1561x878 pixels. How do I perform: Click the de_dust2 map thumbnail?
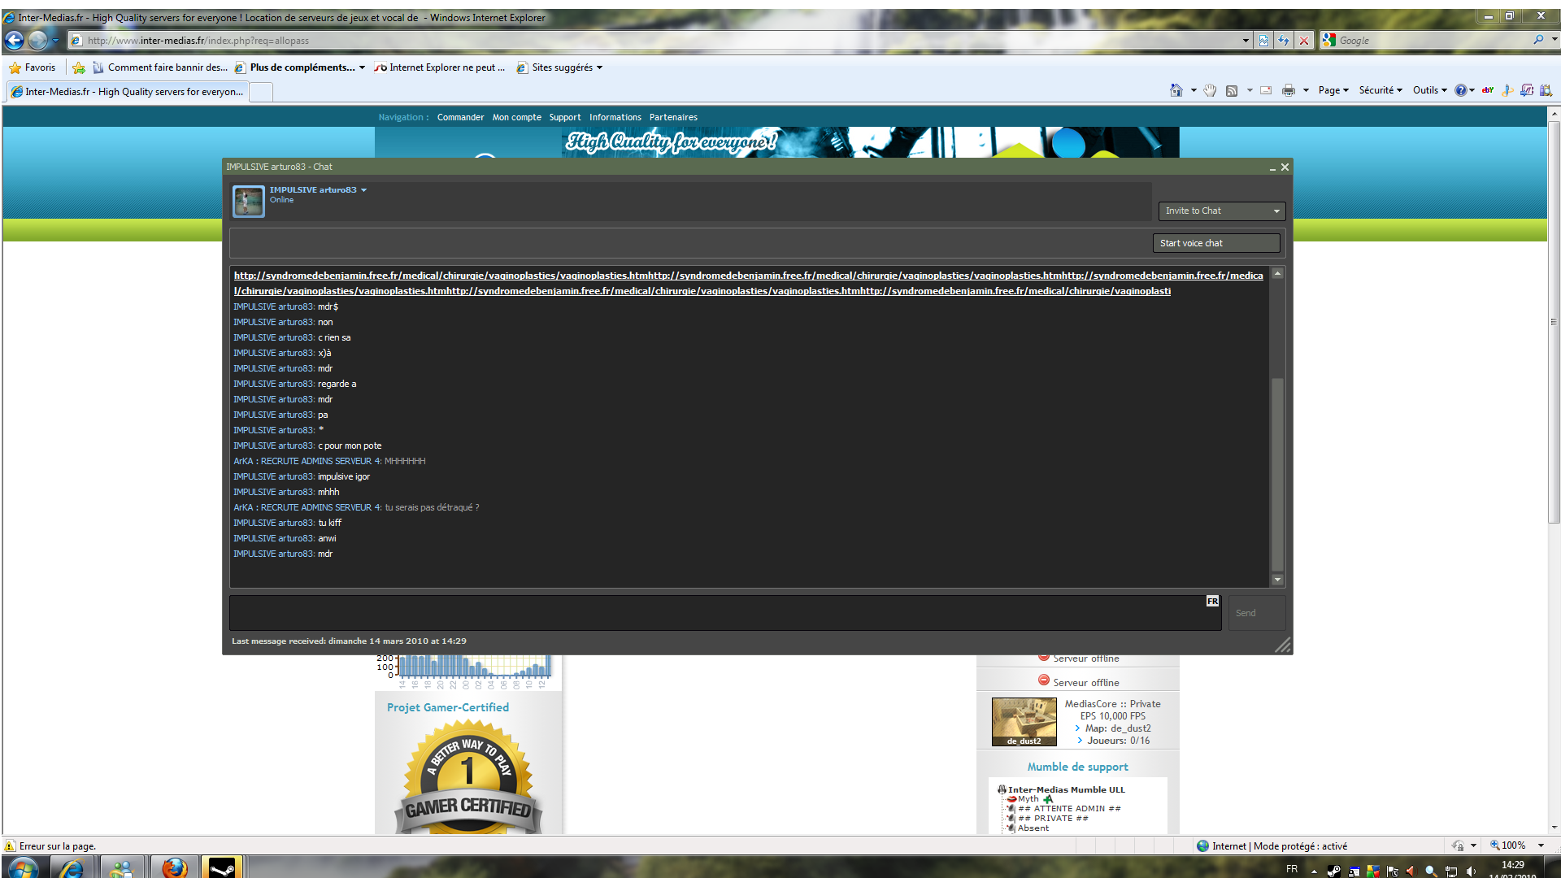pos(1024,722)
